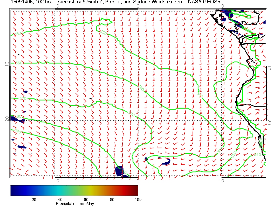Click the -10 latitude label on right axis
Image resolution: width=274 pixels, height=212 pixels.
point(269,65)
